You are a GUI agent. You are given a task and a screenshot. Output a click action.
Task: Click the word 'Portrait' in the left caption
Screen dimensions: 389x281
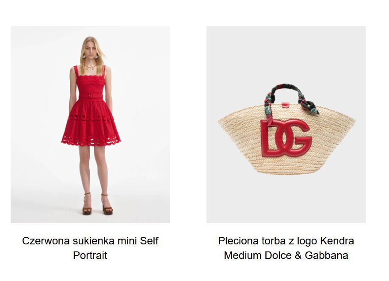90,255
